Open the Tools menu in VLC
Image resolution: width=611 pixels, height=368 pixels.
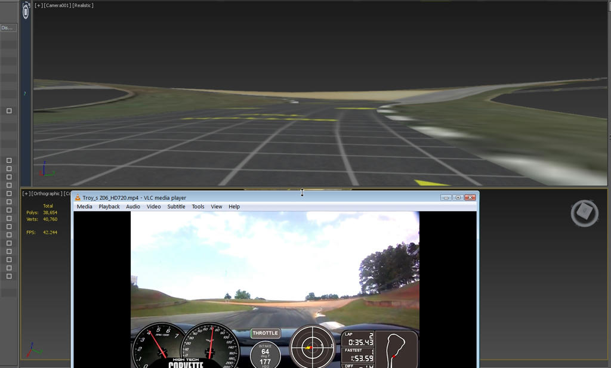tap(198, 207)
